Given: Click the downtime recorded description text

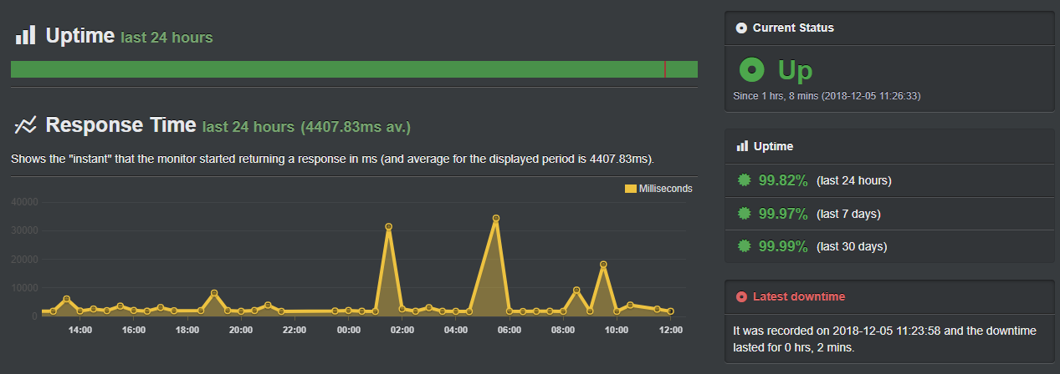Looking at the screenshot, I should [884, 339].
